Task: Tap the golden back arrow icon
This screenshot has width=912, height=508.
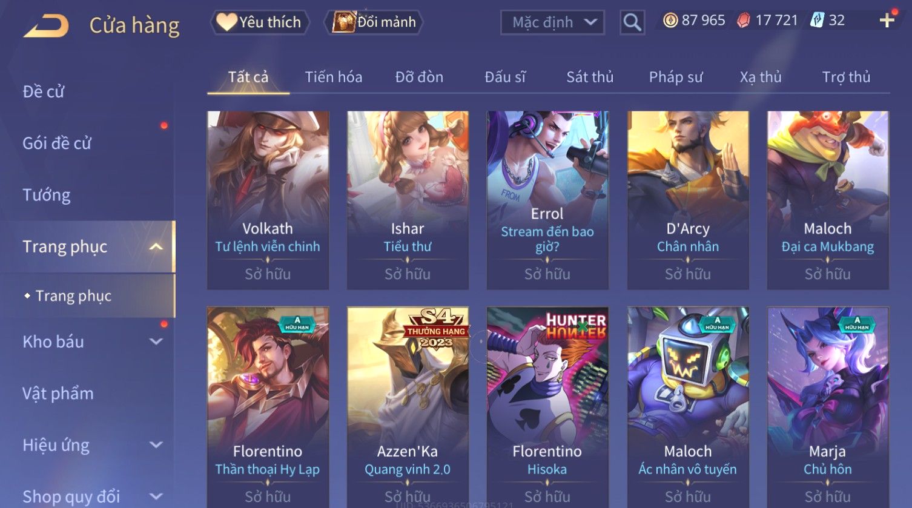Action: 46,26
